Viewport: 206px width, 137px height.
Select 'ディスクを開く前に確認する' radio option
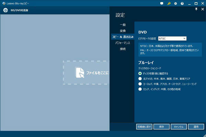pyautogui.click(x=140, y=73)
